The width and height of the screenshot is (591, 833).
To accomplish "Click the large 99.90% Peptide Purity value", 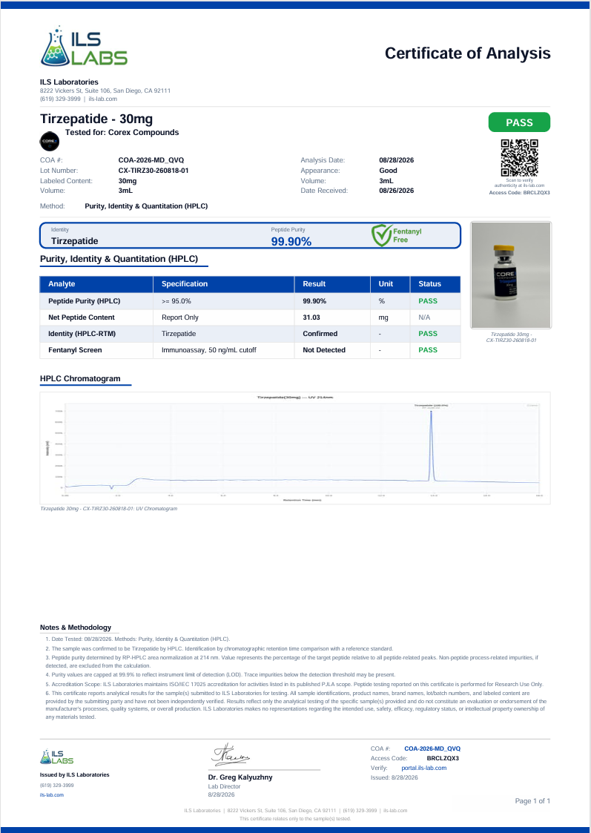I will pyautogui.click(x=291, y=242).
